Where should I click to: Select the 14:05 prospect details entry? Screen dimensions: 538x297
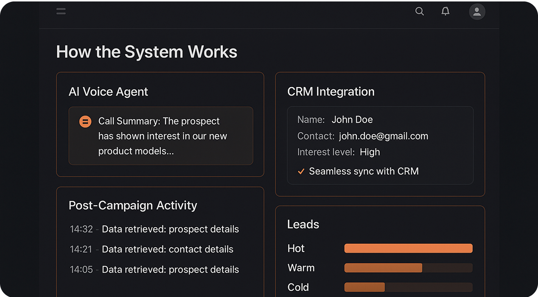point(154,270)
